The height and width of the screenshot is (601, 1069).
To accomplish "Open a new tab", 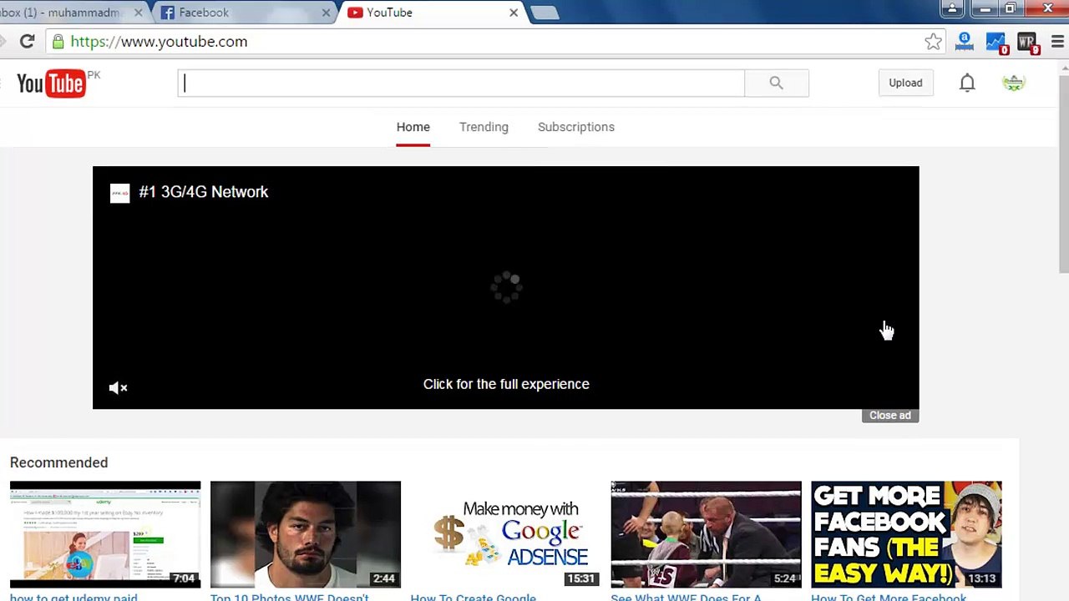I will pyautogui.click(x=545, y=13).
